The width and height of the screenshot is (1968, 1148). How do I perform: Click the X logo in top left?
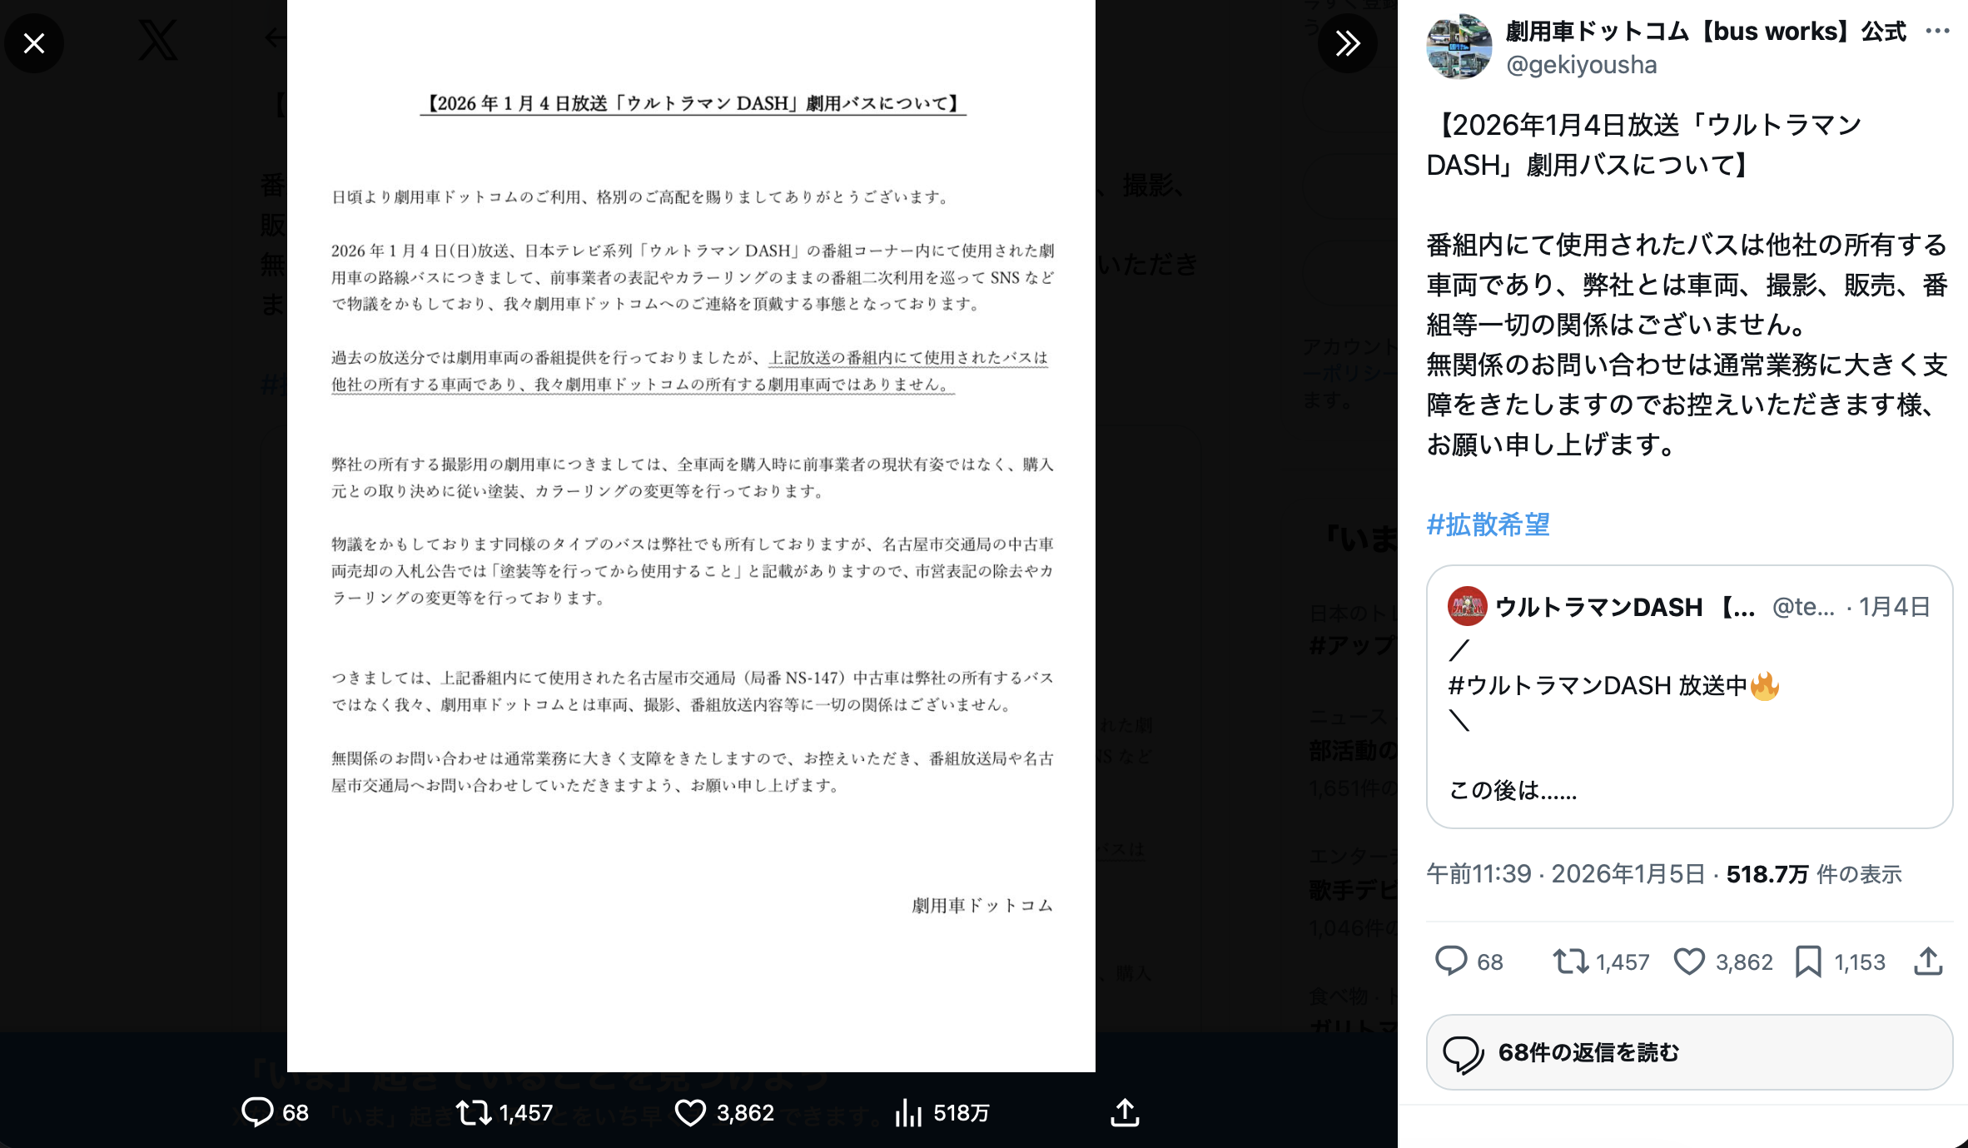(158, 40)
